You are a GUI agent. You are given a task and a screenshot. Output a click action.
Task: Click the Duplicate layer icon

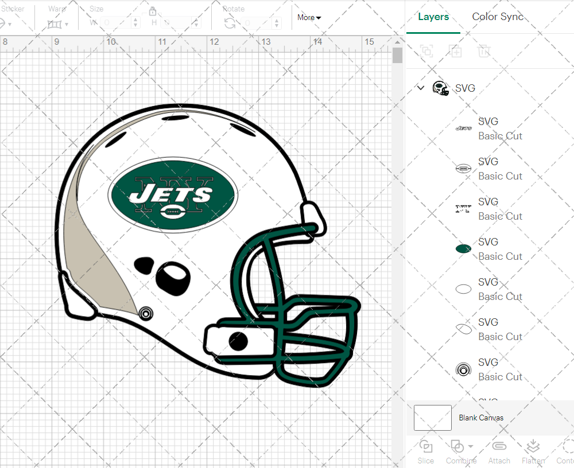(455, 51)
